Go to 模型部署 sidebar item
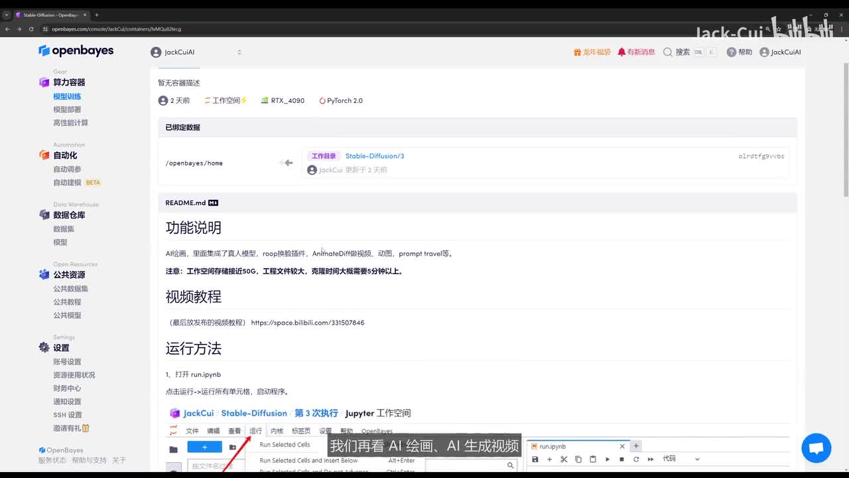The image size is (849, 478). [67, 110]
